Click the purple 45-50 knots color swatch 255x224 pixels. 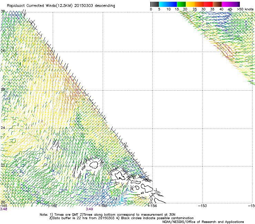click(235, 4)
